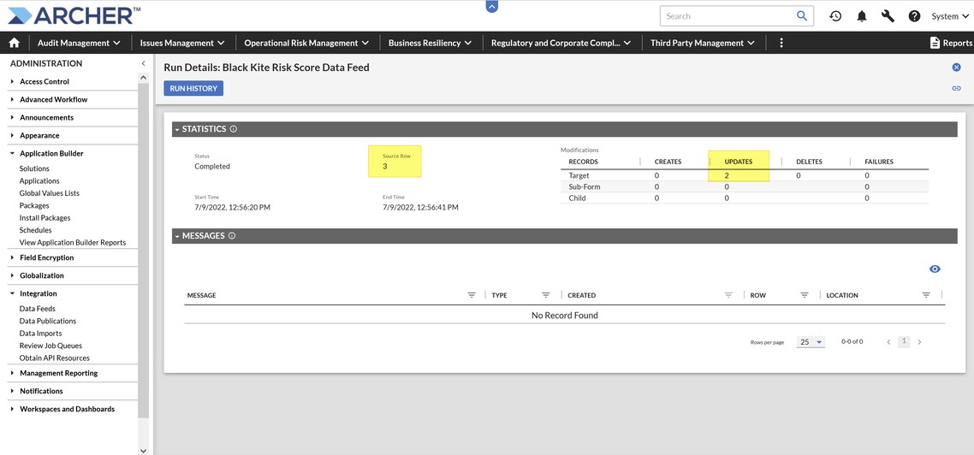Open Applications under Application Builder
Image resolution: width=974 pixels, height=455 pixels.
click(39, 180)
